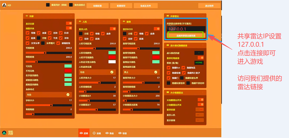The height and width of the screenshot is (138, 289).
Task: Click the flag icon on 共享雷达 panel
Action: pyautogui.click(x=168, y=16)
